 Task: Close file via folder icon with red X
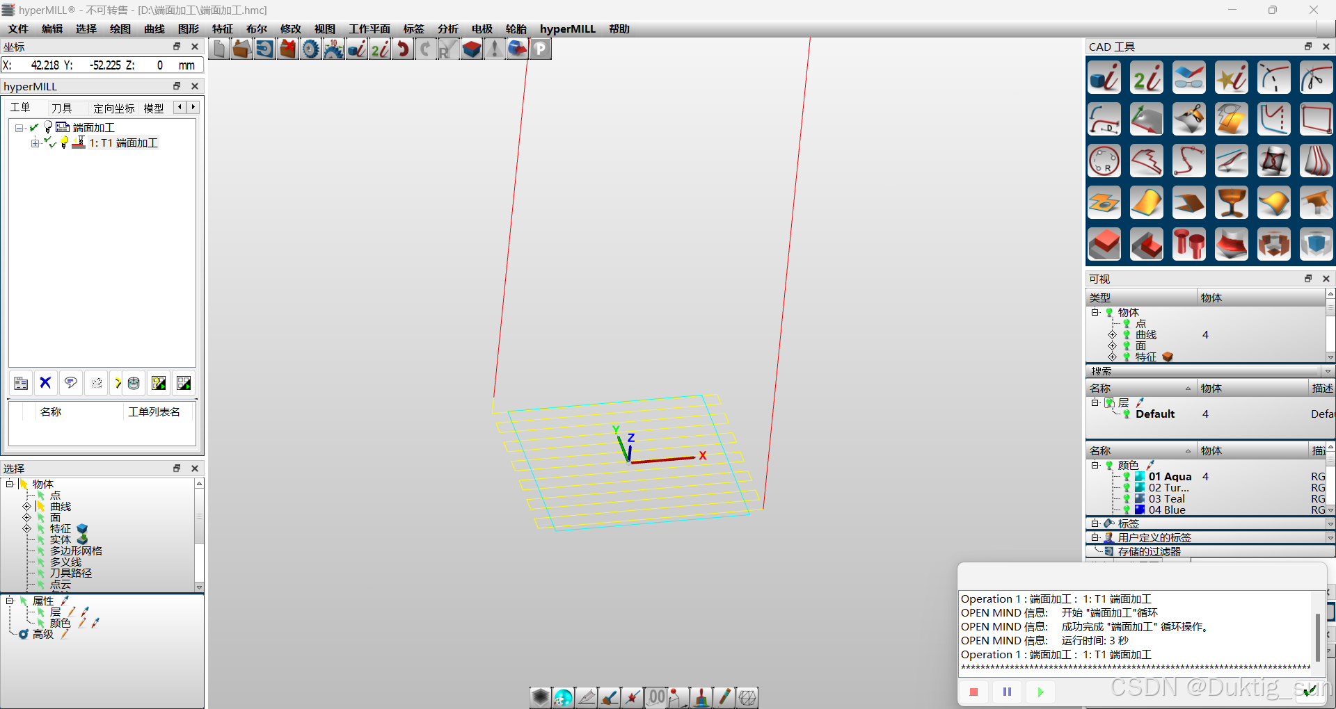[288, 49]
